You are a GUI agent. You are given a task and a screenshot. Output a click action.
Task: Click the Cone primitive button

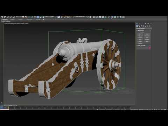[x=147, y=34]
